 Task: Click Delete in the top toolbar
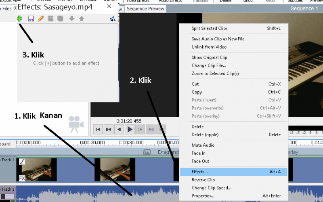click(x=226, y=1)
